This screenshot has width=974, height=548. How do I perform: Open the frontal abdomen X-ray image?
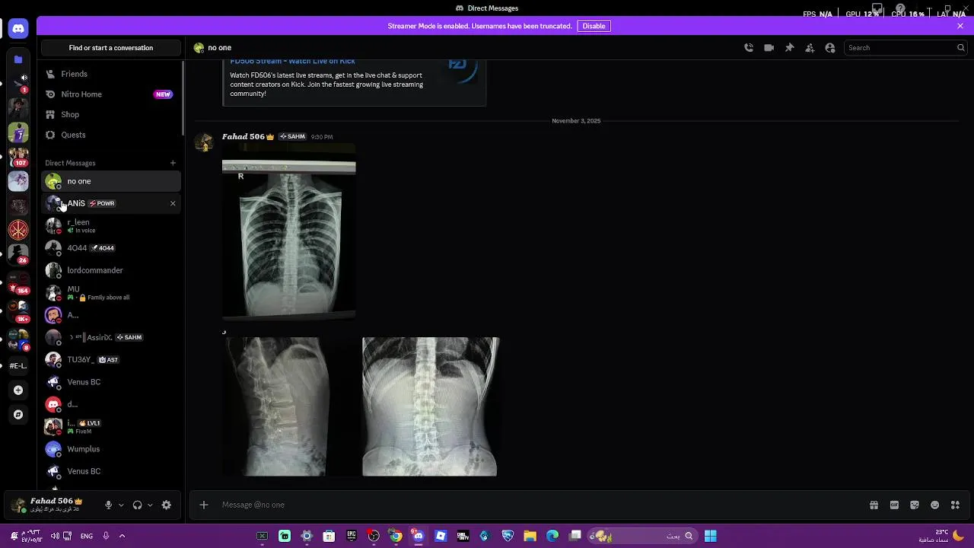pyautogui.click(x=430, y=406)
